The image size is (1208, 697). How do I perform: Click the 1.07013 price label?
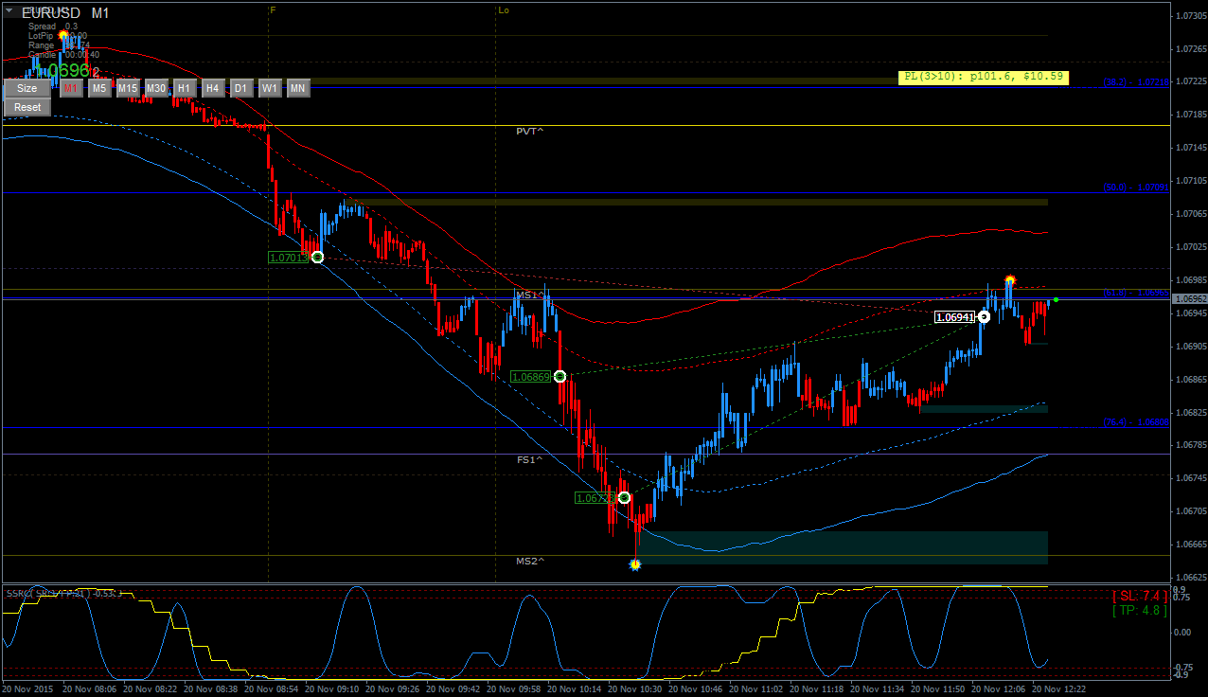pyautogui.click(x=290, y=257)
